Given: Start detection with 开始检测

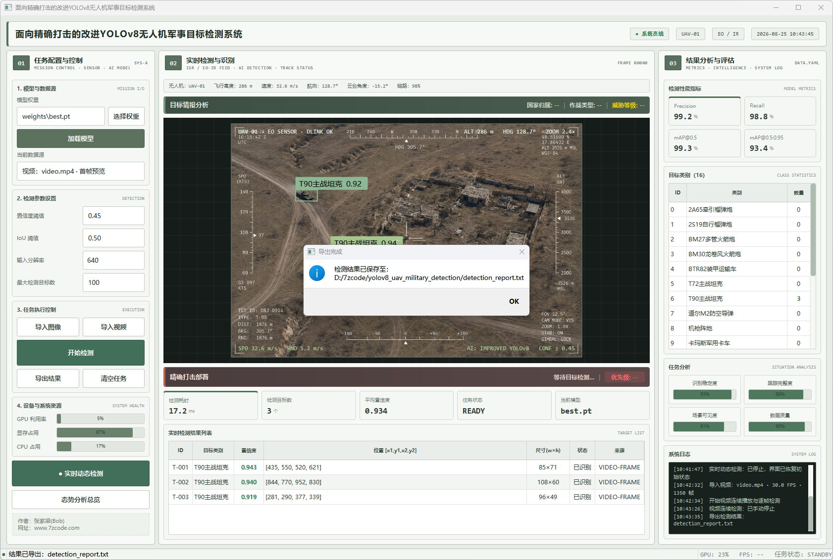Looking at the screenshot, I should [x=81, y=353].
